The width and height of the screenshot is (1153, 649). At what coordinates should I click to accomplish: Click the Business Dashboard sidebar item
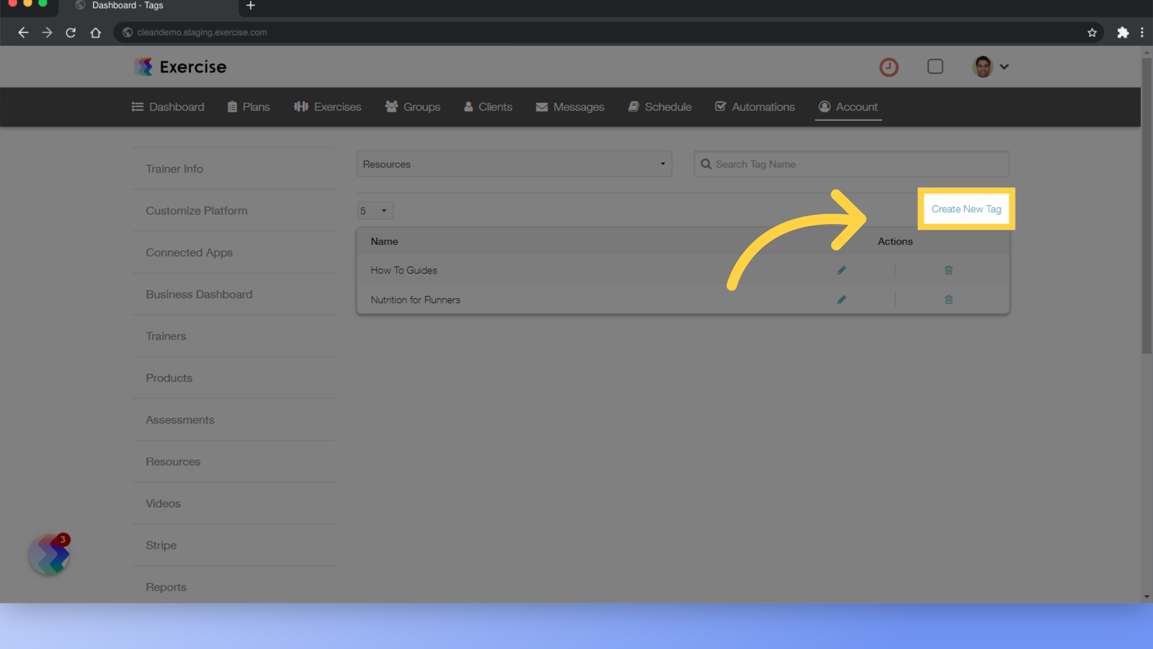pyautogui.click(x=199, y=294)
